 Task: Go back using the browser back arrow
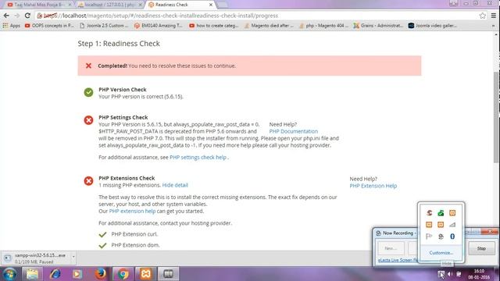(x=6, y=16)
